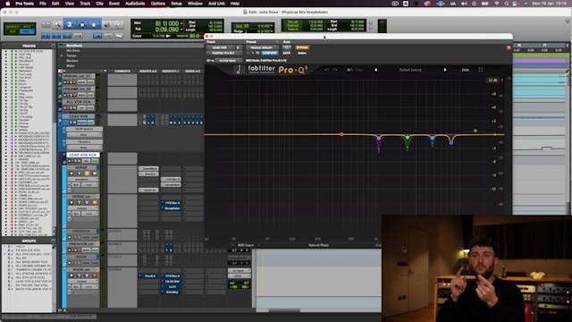Record-enable the VERSE track

tap(71, 174)
